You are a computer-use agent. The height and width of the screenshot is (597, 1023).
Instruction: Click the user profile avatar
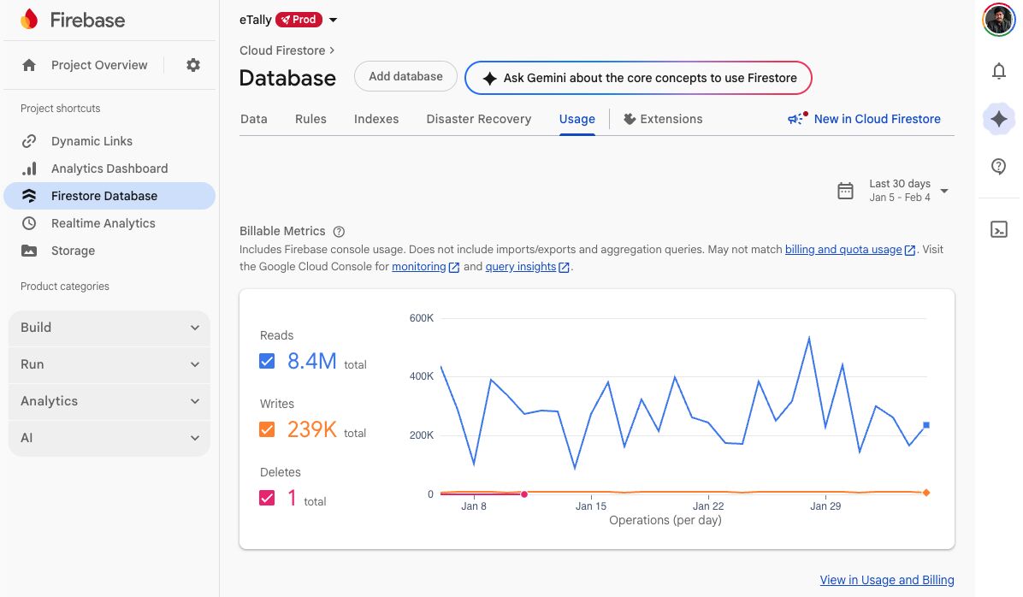point(998,20)
